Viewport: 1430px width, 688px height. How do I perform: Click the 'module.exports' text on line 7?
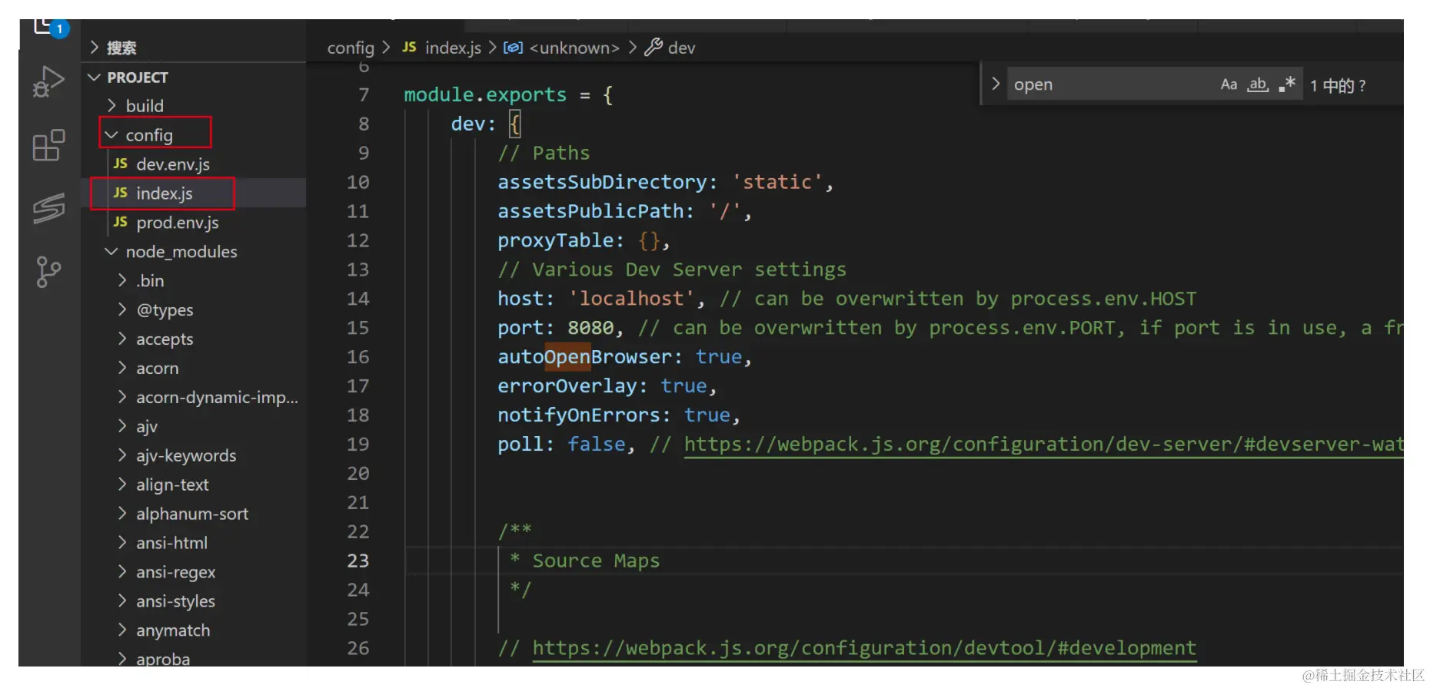point(485,95)
